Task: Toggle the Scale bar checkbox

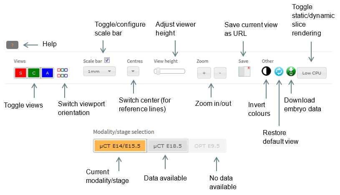Action: coord(107,60)
